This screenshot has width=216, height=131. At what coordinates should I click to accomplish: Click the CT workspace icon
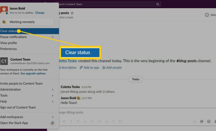4,61
